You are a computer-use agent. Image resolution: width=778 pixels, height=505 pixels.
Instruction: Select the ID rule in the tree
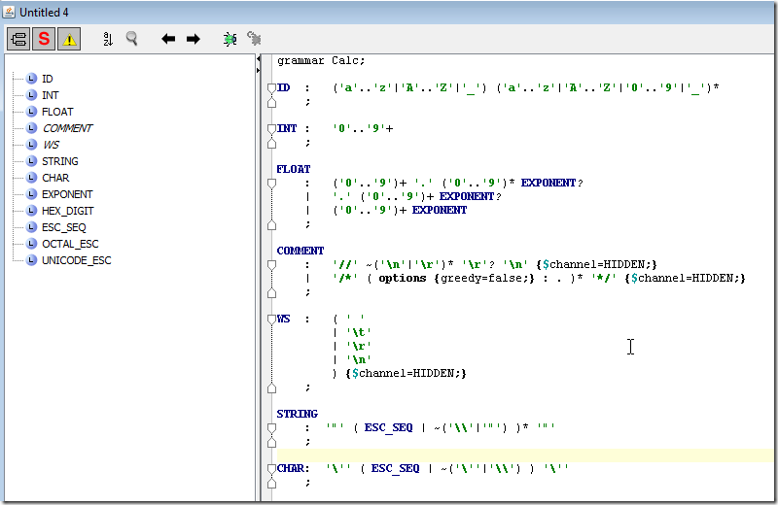pyautogui.click(x=47, y=79)
